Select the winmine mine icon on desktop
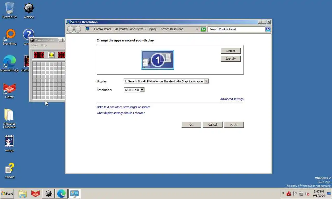 coord(29,10)
